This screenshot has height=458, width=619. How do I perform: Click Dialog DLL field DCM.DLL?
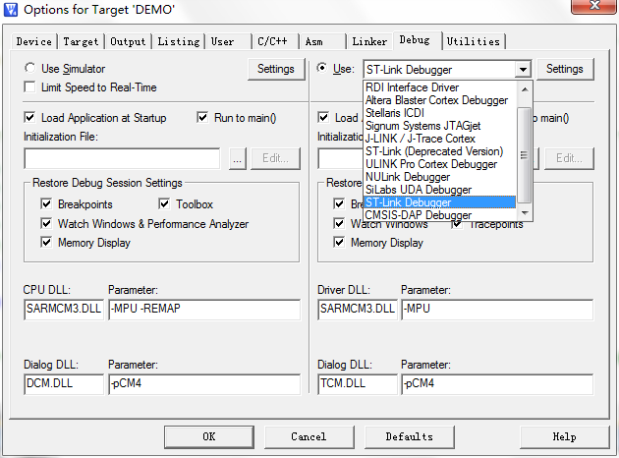[64, 384]
